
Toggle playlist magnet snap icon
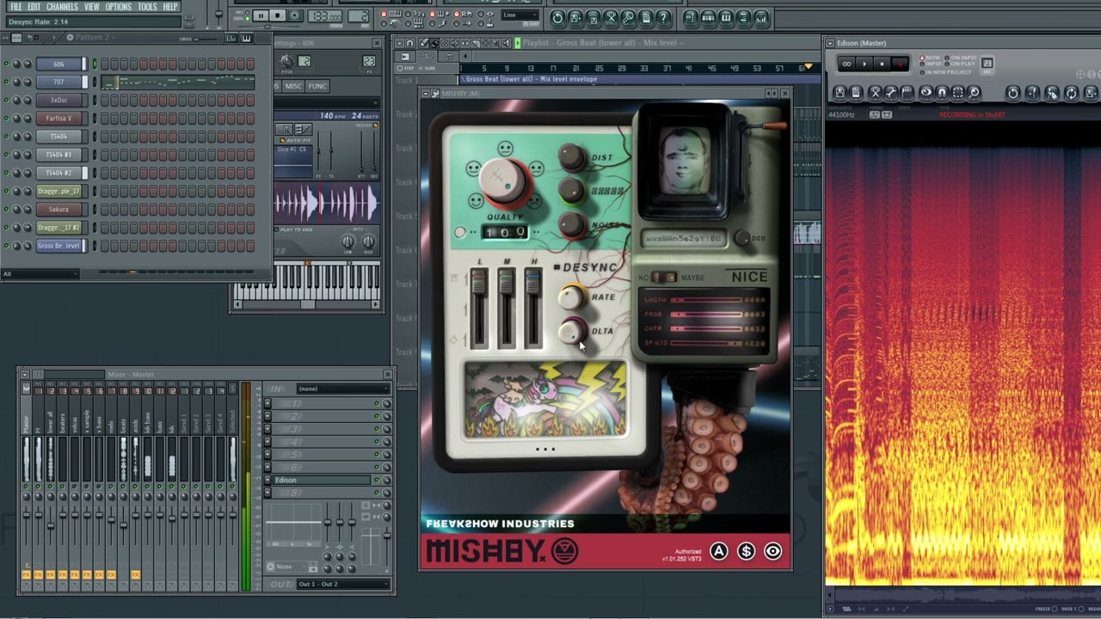point(410,43)
